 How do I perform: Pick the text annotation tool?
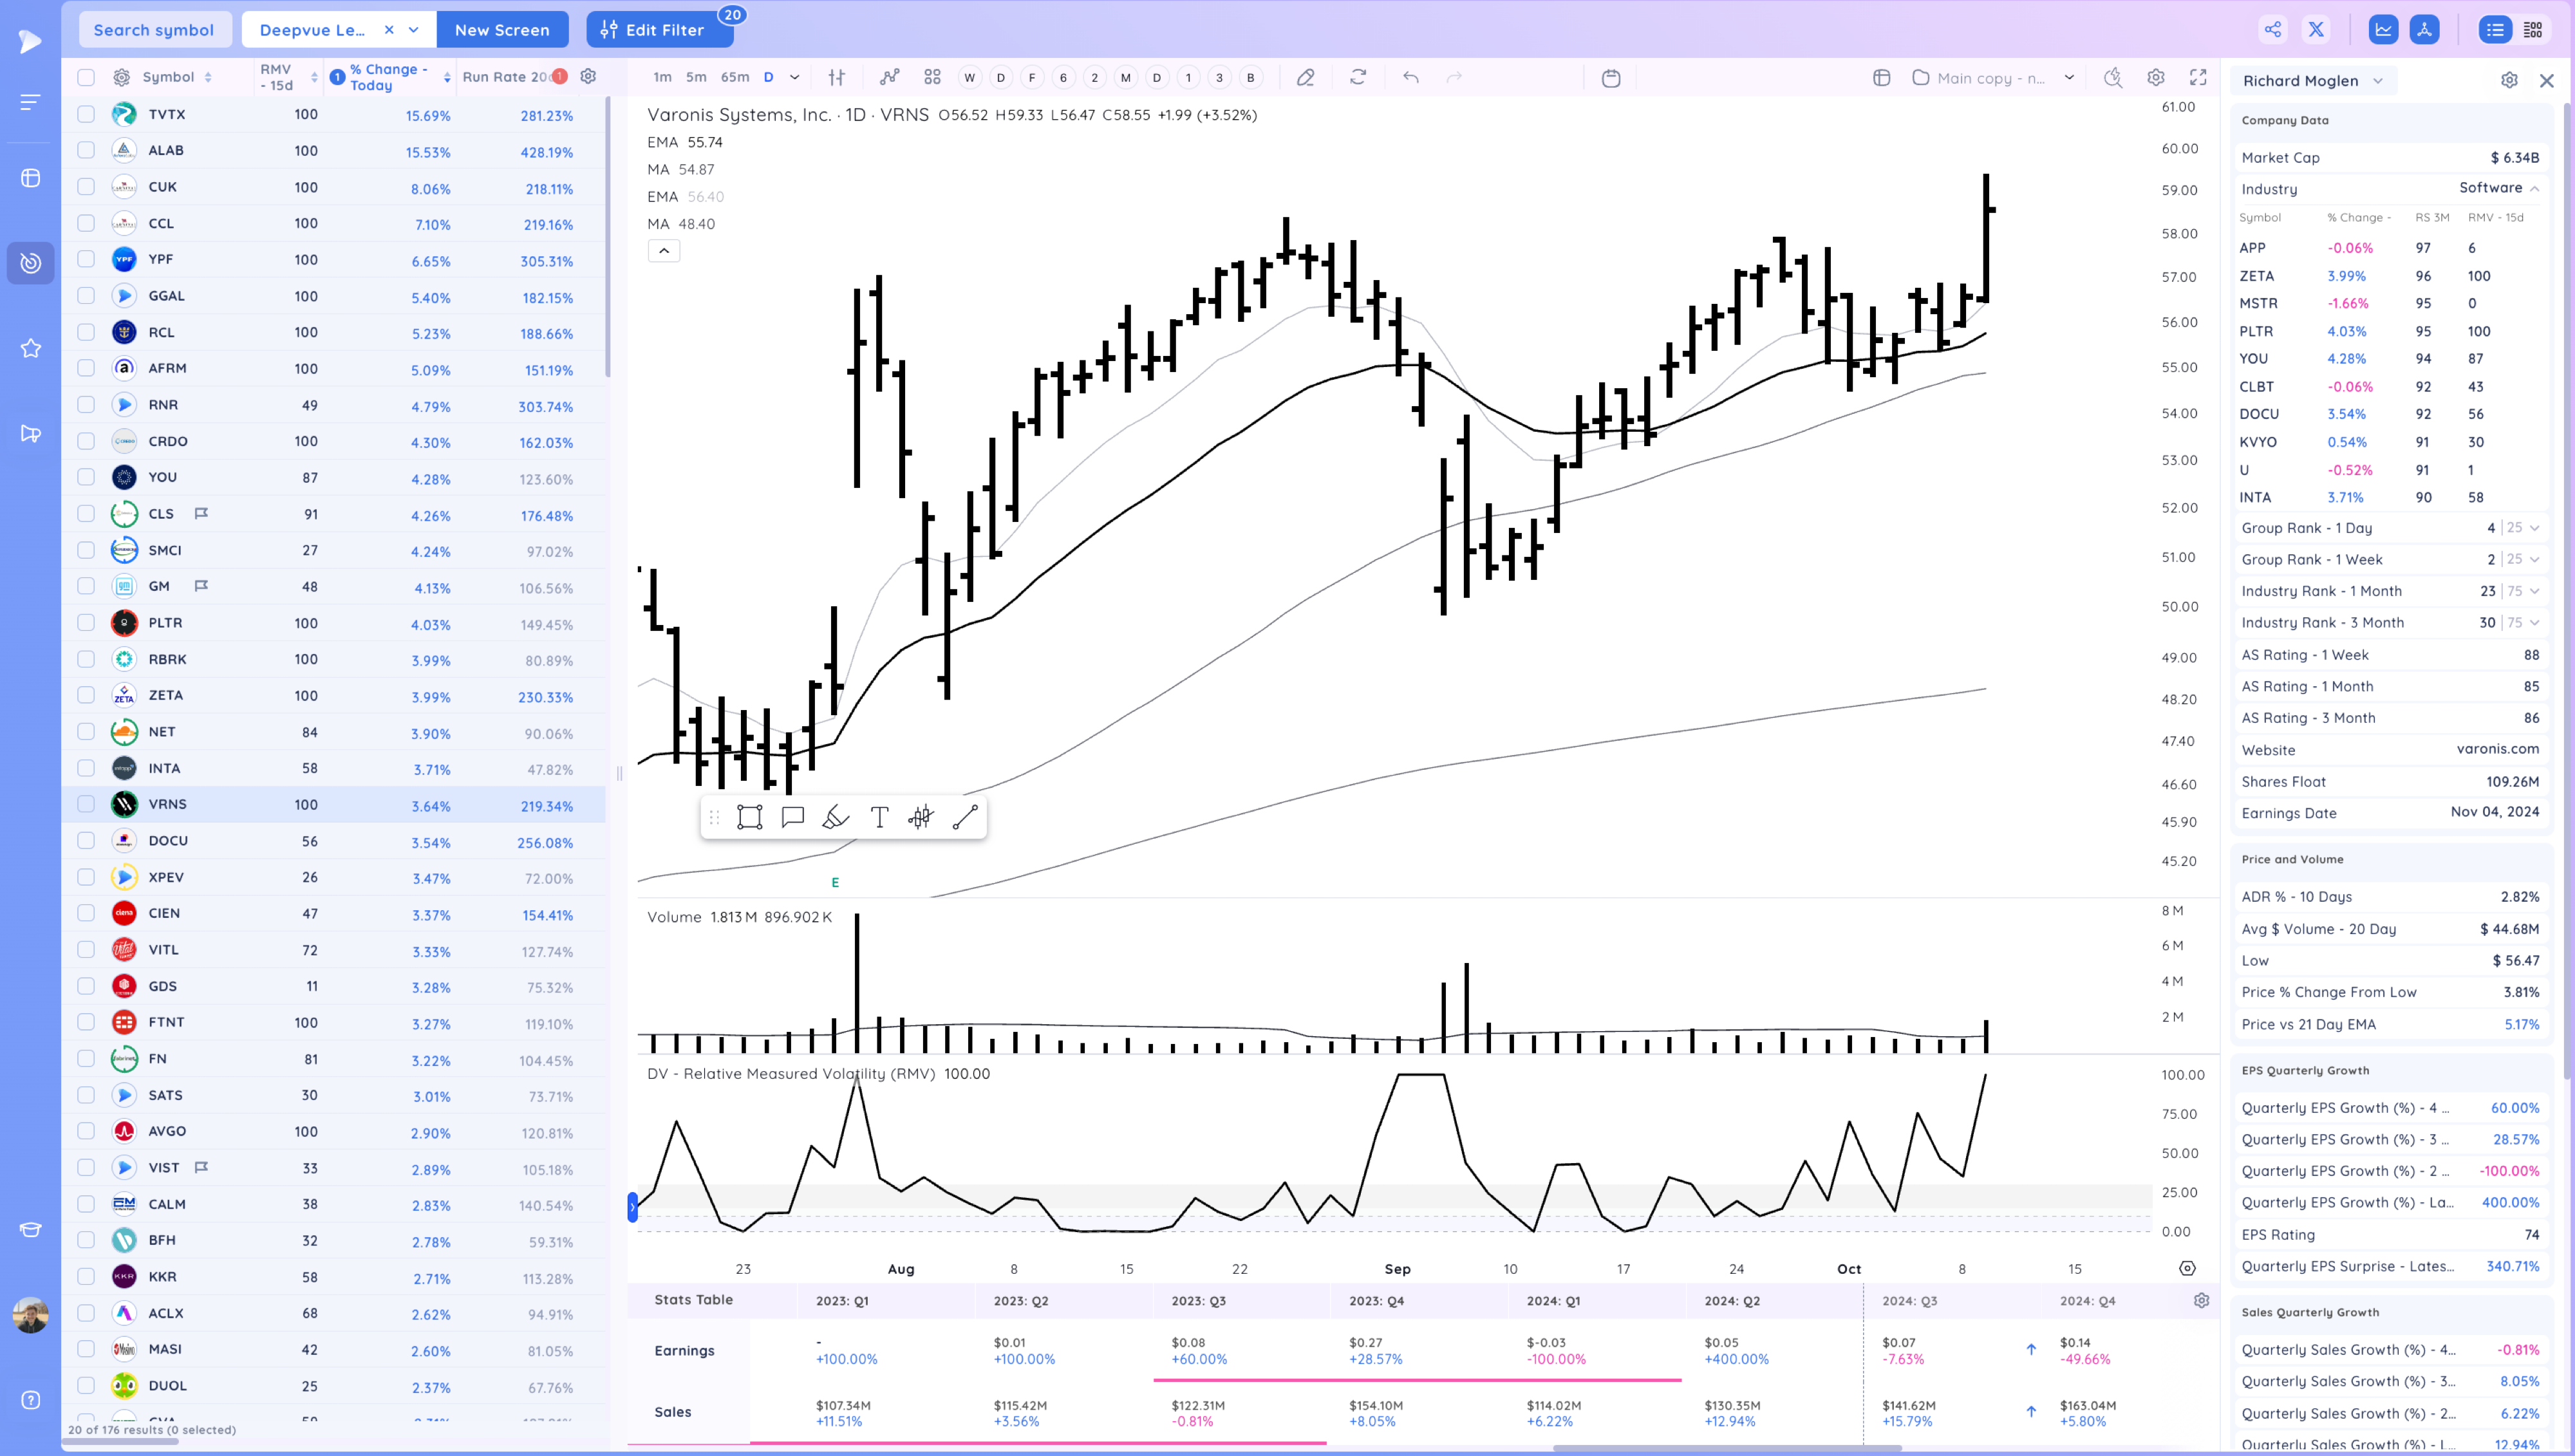879,817
